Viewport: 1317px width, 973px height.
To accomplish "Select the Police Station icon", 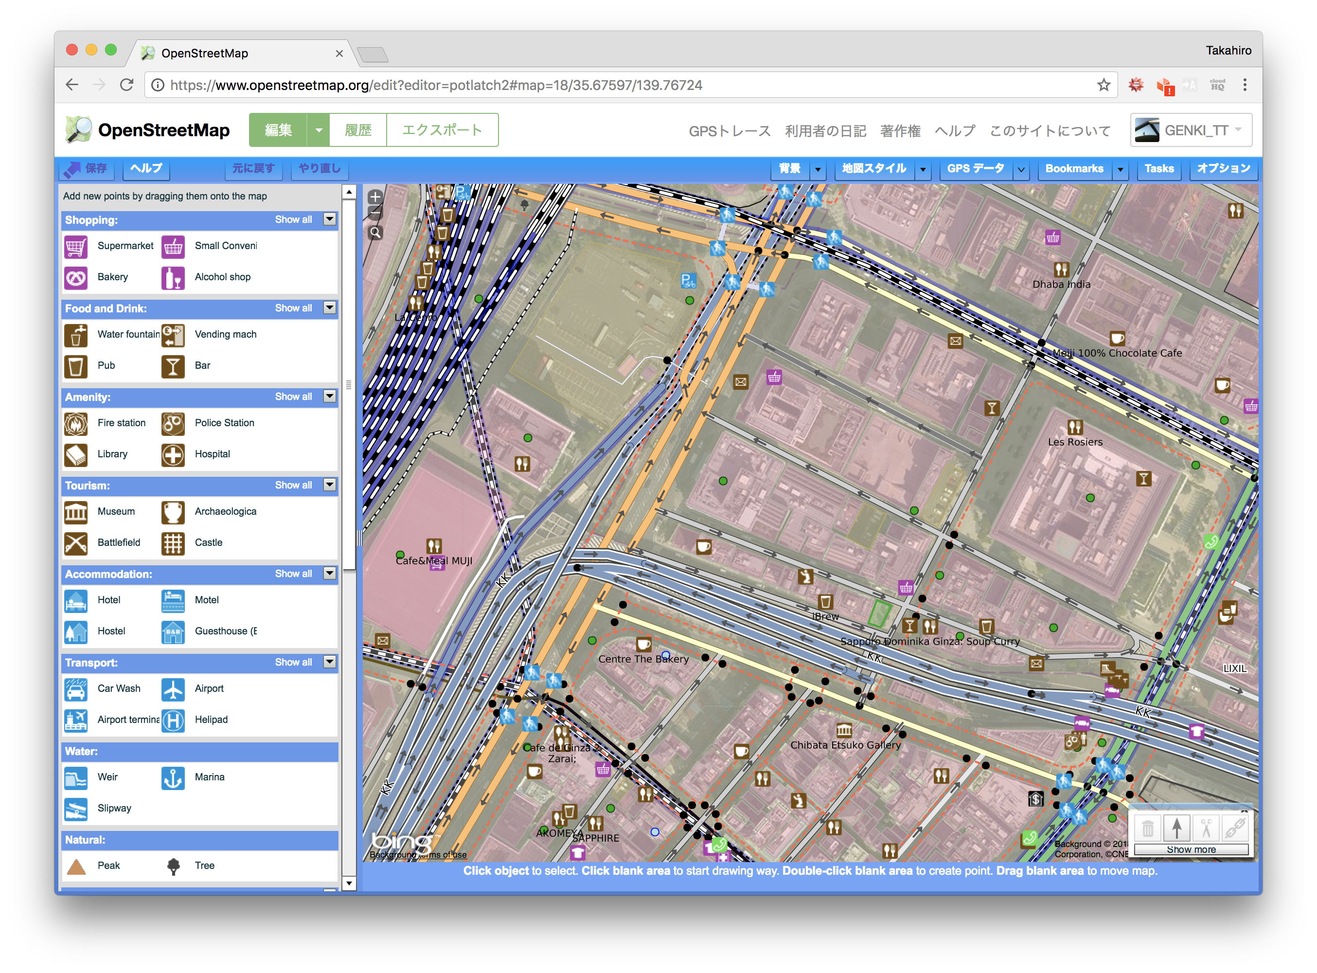I will pos(173,423).
